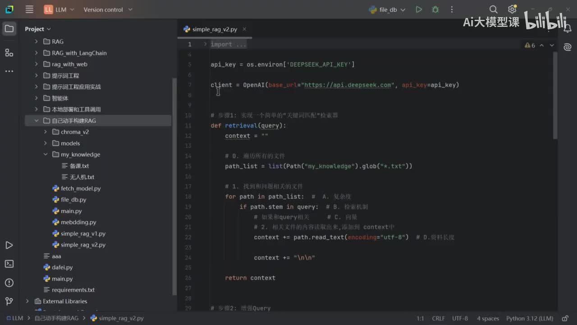Run the file_db configuration
The image size is (577, 325).
419,9
